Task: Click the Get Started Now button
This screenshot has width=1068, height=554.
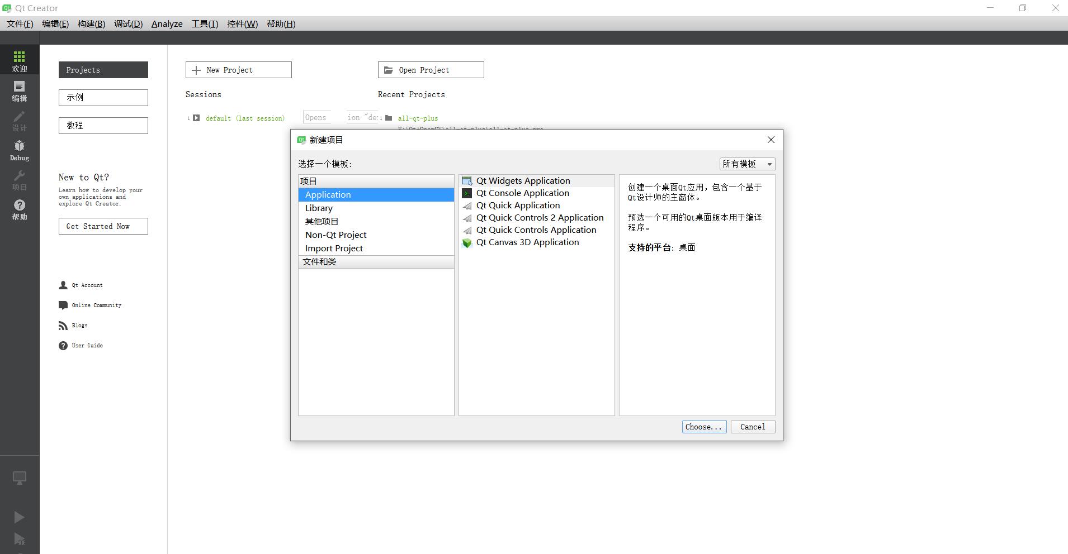Action: pos(103,226)
